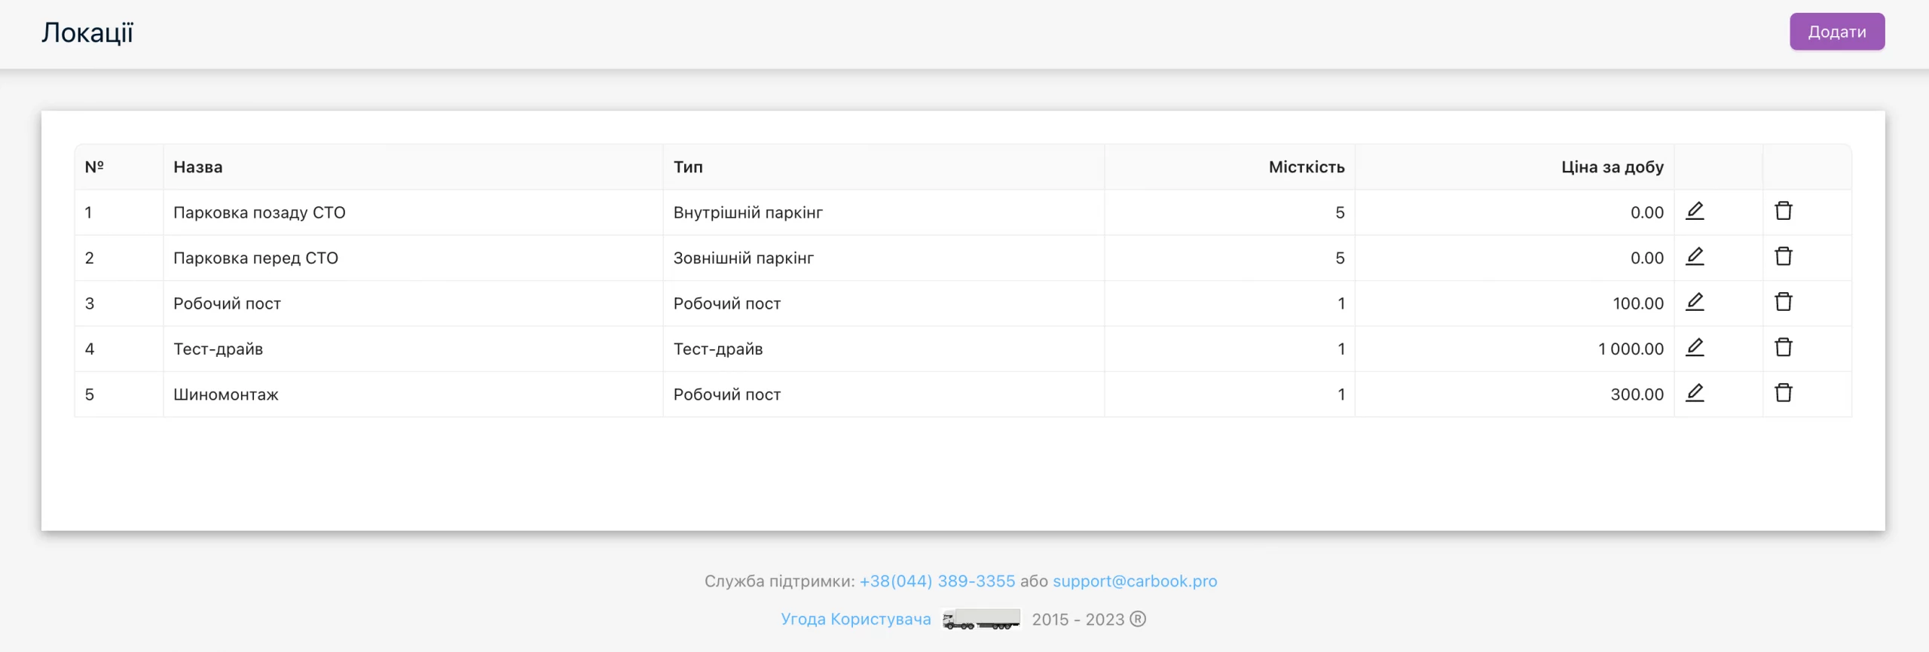The image size is (1929, 652).
Task: Select the Шиномонтаж name cell
Action: [x=413, y=394]
